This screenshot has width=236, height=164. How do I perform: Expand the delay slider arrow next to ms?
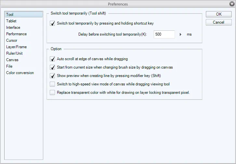pos(180,34)
